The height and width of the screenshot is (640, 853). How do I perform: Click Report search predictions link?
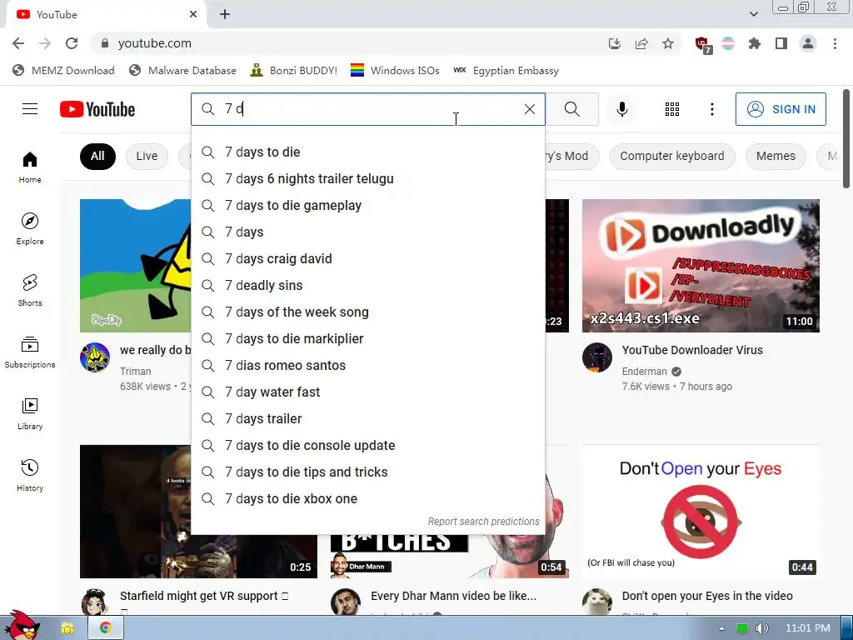[x=484, y=522]
